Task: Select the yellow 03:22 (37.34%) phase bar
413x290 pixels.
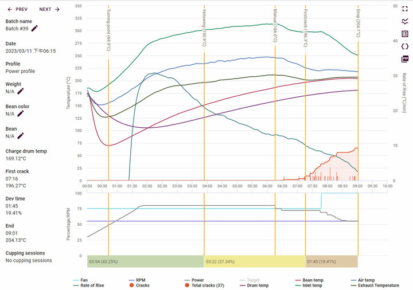Action: (x=255, y=261)
